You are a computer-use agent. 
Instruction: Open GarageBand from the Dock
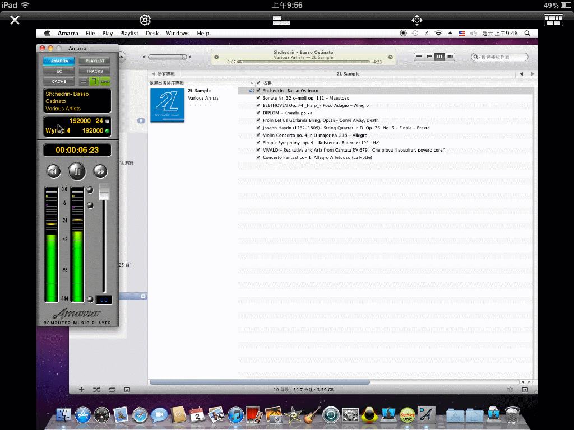(312, 415)
